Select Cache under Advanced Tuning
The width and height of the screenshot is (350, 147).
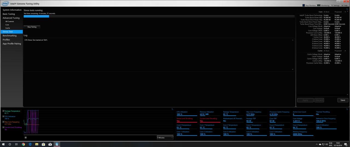point(7,28)
